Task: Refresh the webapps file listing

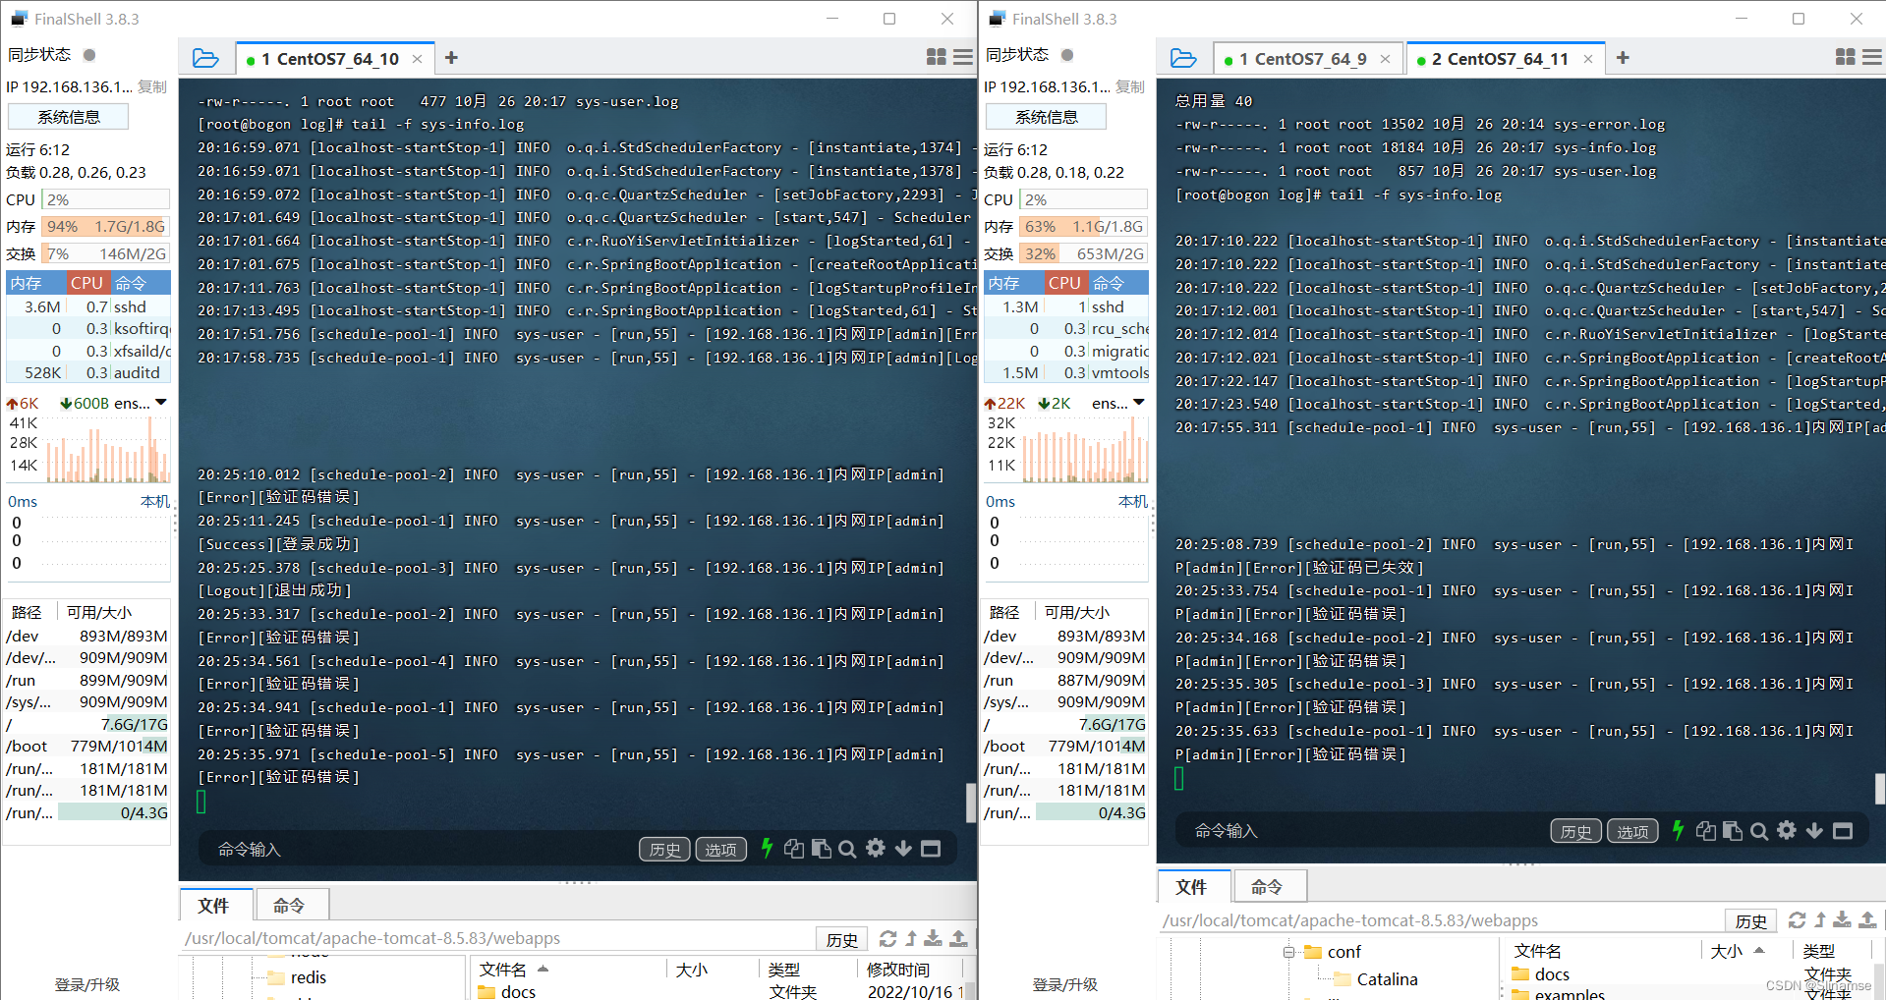Action: tap(888, 938)
